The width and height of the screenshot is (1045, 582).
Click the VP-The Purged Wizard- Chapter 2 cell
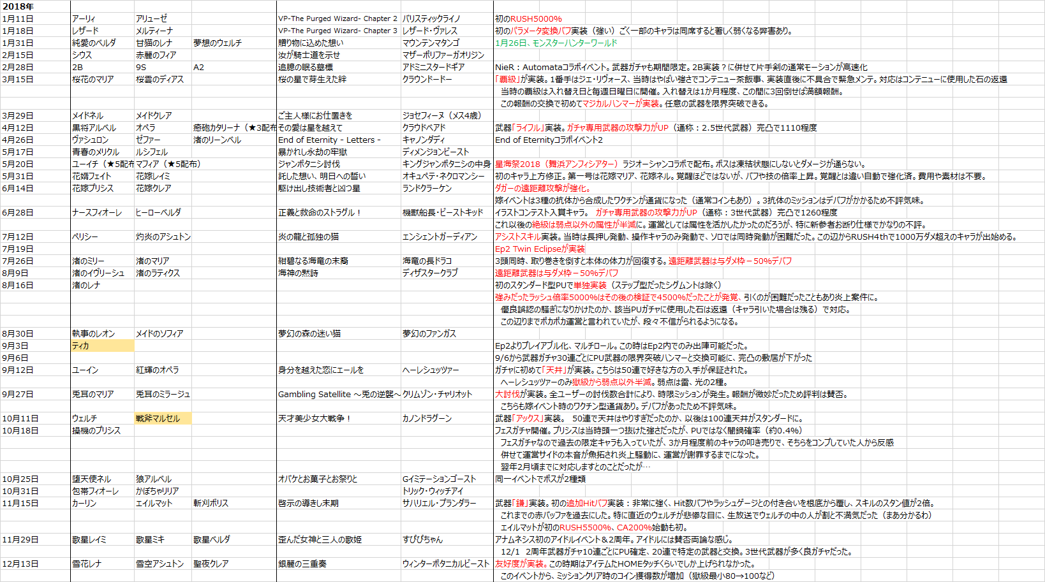click(x=339, y=18)
